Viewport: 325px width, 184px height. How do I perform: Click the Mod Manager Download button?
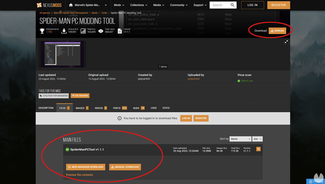(x=85, y=167)
